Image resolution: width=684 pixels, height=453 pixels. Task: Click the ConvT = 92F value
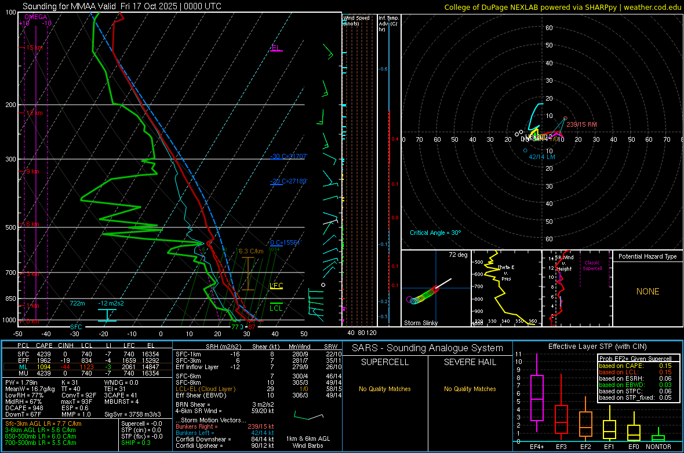79,395
